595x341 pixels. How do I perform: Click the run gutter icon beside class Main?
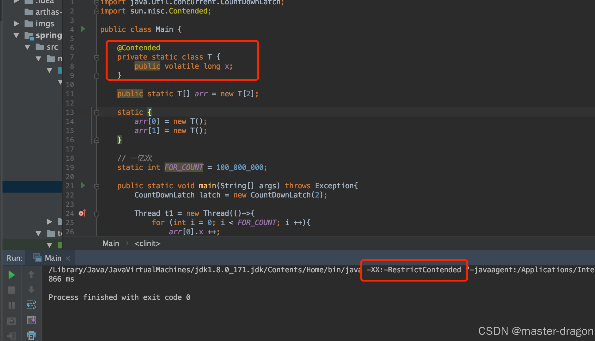tap(83, 29)
